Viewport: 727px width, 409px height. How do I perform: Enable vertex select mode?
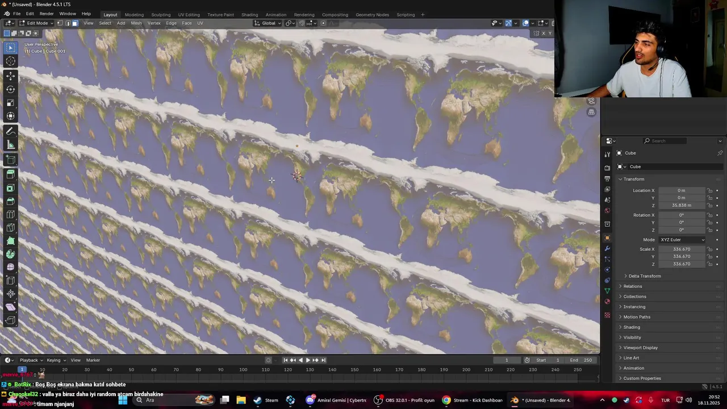click(x=61, y=23)
